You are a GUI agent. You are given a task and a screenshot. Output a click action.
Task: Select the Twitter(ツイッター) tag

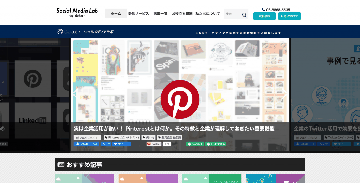pyautogui.click(x=339, y=138)
